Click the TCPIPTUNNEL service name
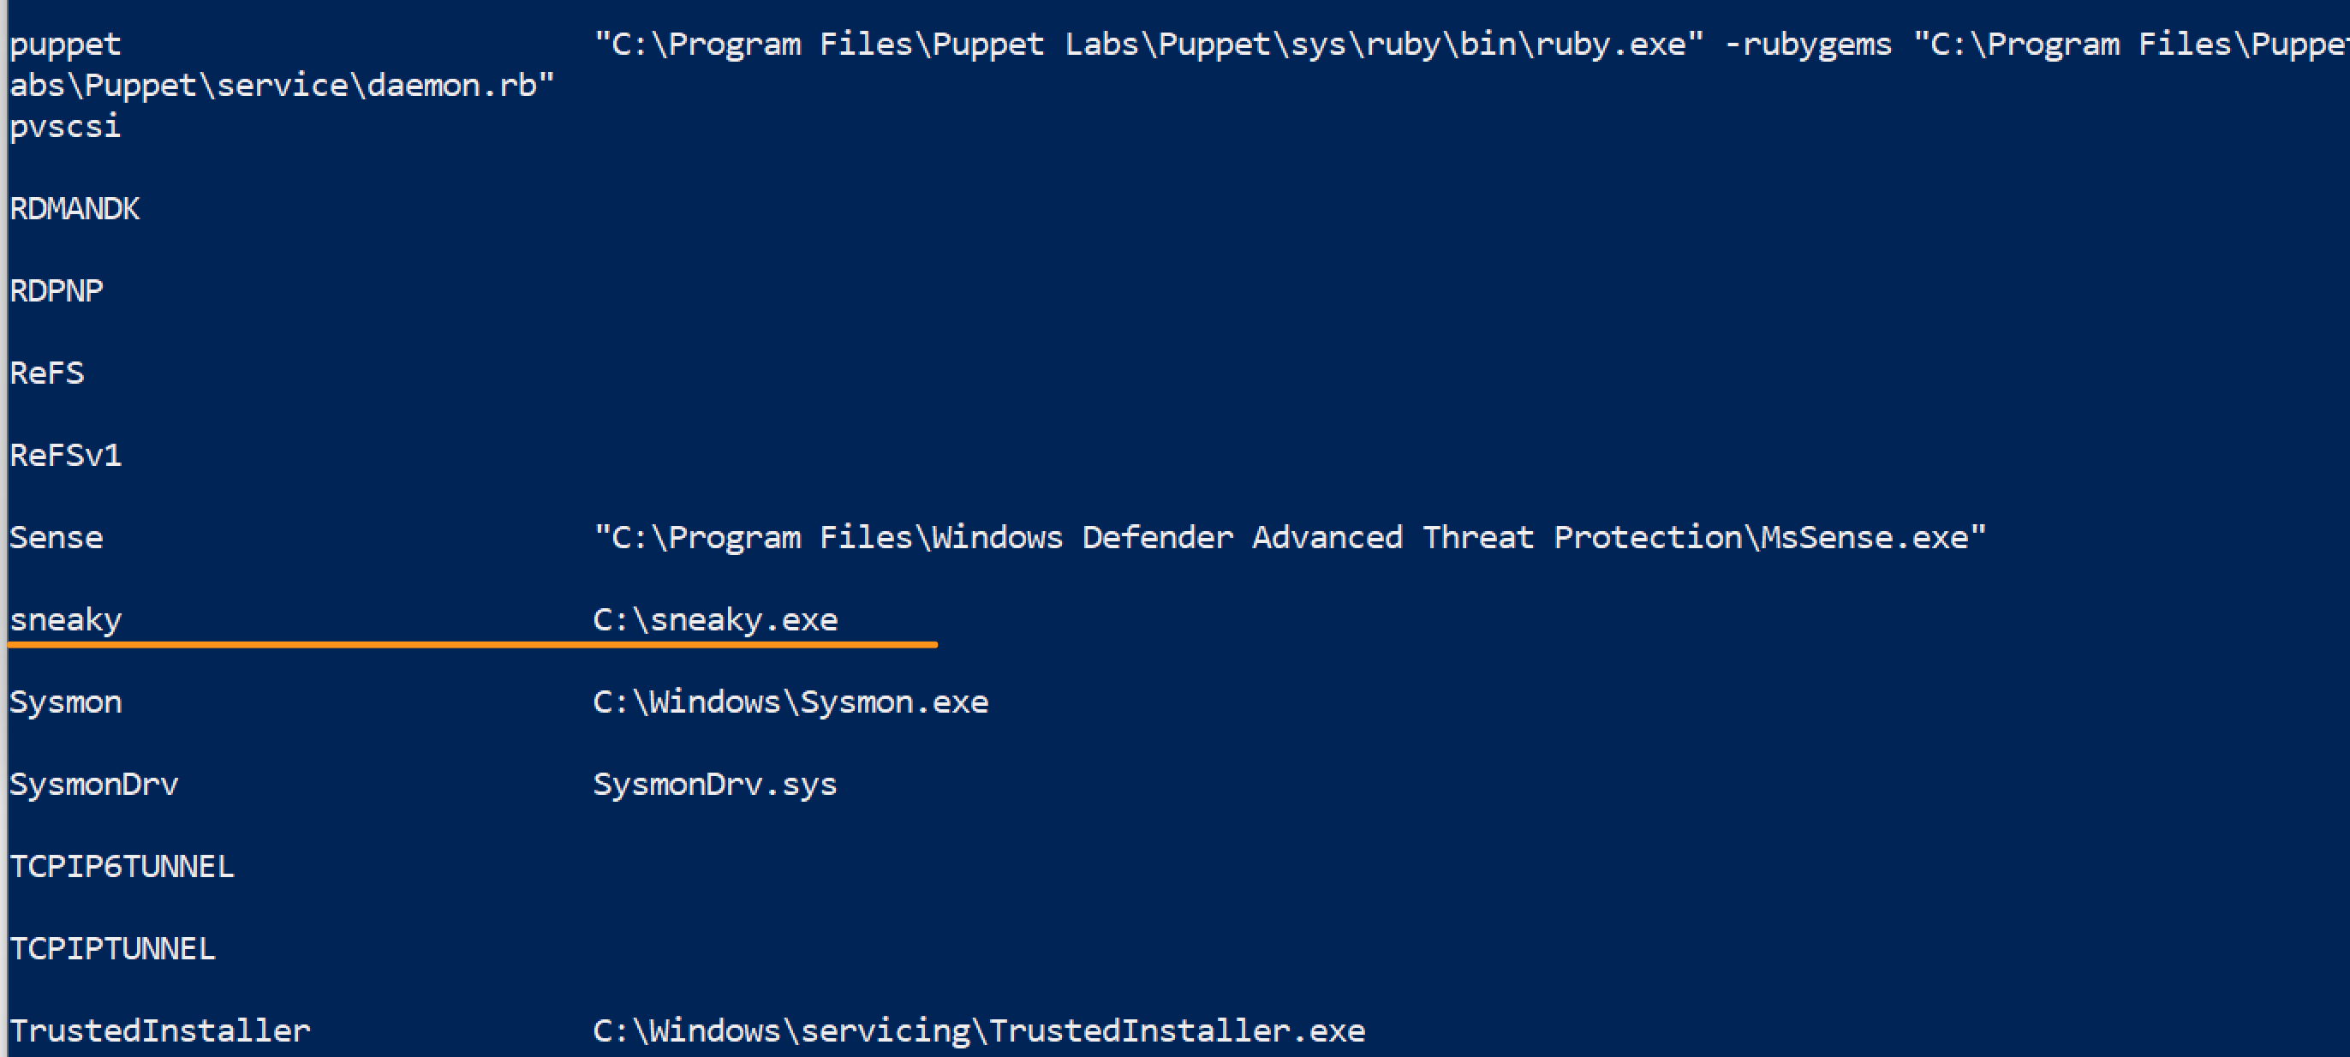 [113, 948]
